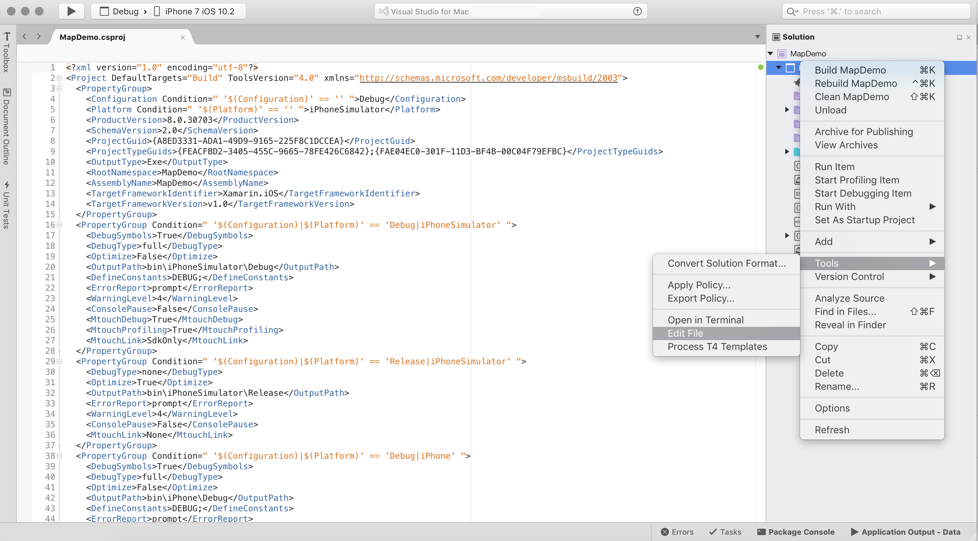
Task: Click Delete in the context menu
Action: [x=872, y=373]
